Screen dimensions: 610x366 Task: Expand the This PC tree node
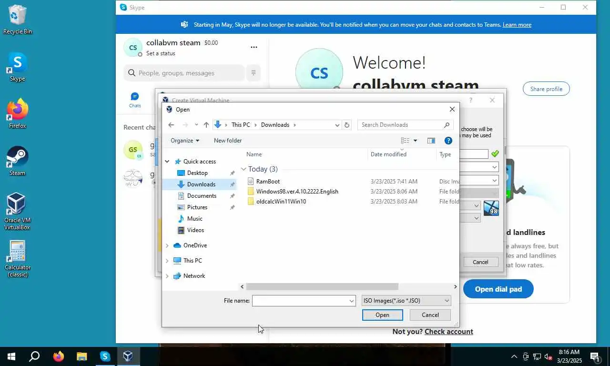167,261
